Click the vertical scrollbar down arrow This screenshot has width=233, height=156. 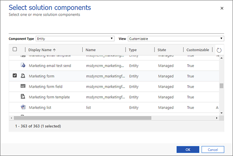pos(222,113)
